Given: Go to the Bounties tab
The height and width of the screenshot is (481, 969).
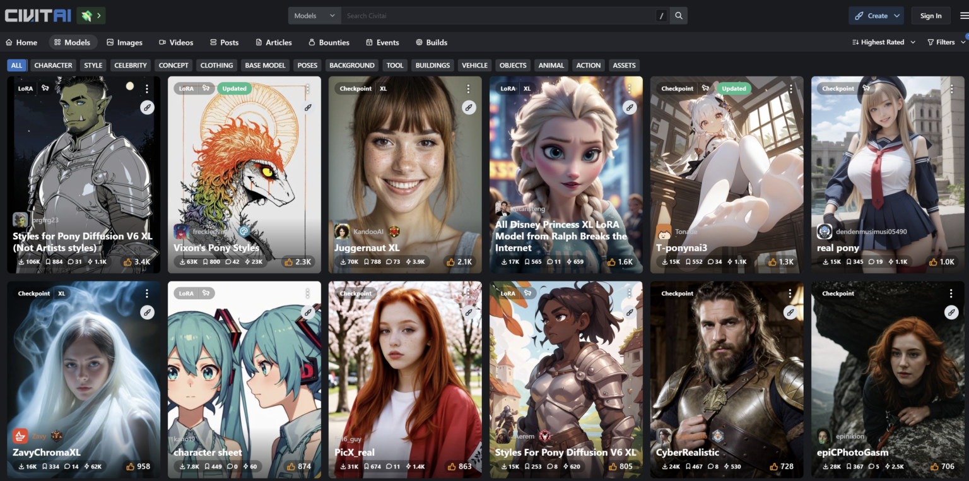Looking at the screenshot, I should click(x=329, y=42).
